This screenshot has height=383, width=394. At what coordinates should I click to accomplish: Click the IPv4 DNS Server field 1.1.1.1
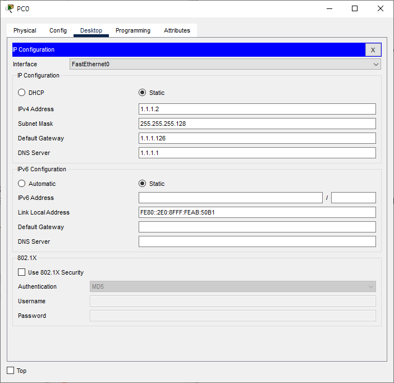pos(257,153)
